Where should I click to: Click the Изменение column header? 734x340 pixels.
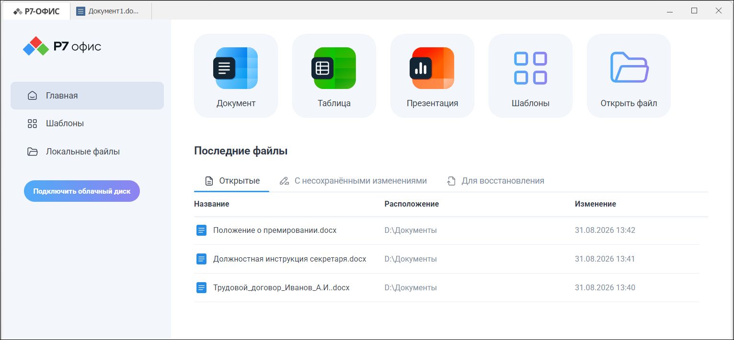click(x=596, y=204)
